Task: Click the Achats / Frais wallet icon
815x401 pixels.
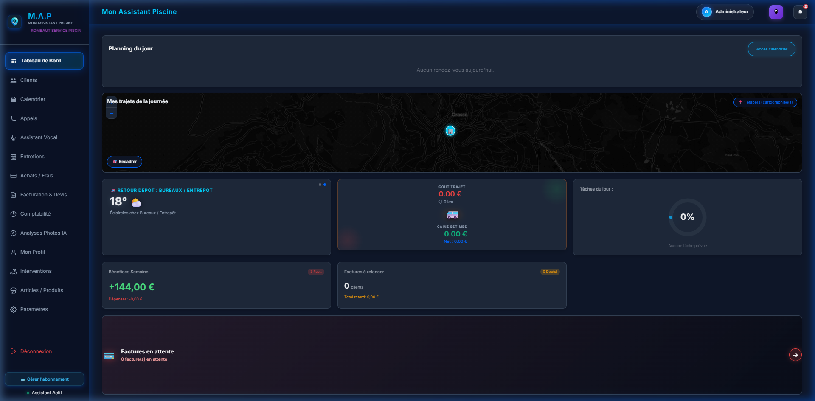Action: pos(13,176)
